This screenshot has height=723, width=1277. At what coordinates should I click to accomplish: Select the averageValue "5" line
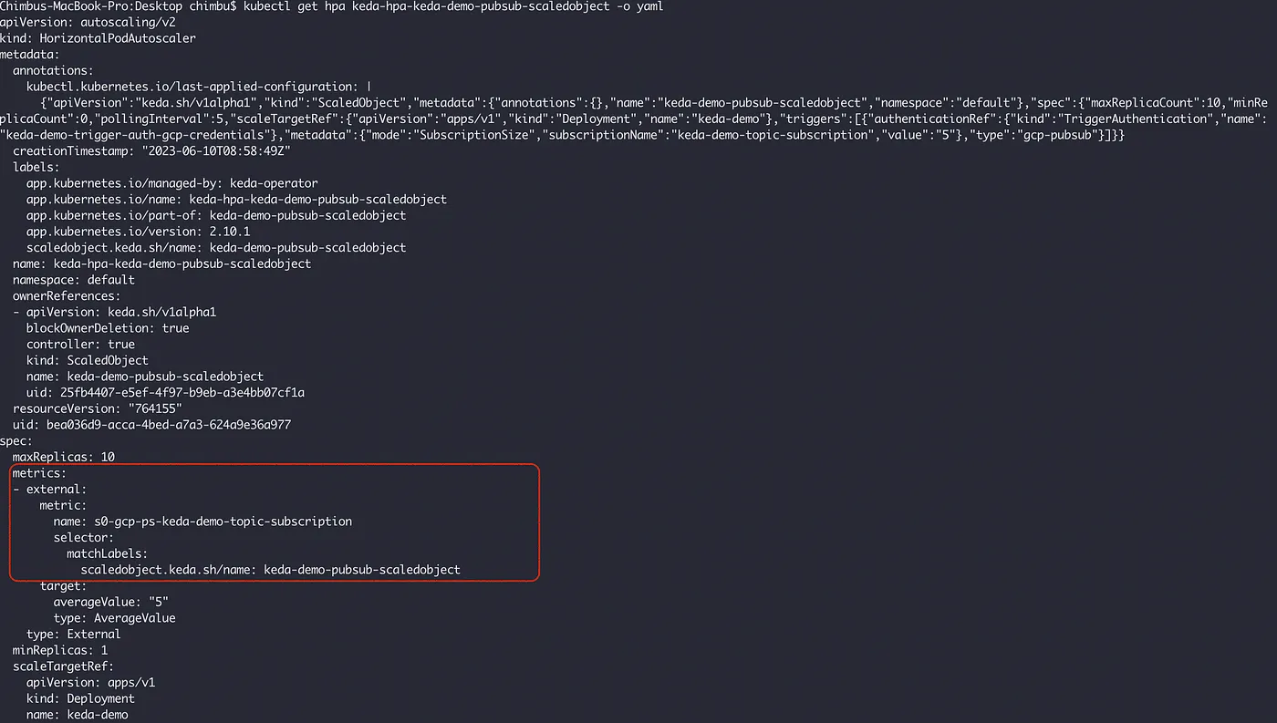pyautogui.click(x=110, y=602)
